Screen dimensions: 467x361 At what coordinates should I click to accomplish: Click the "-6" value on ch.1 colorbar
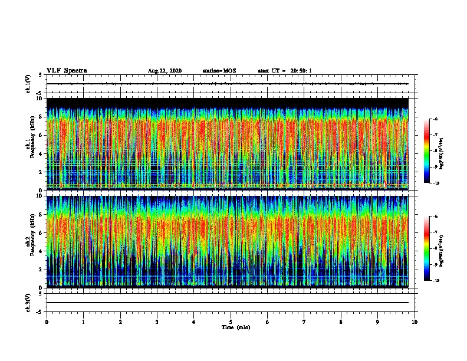click(435, 119)
